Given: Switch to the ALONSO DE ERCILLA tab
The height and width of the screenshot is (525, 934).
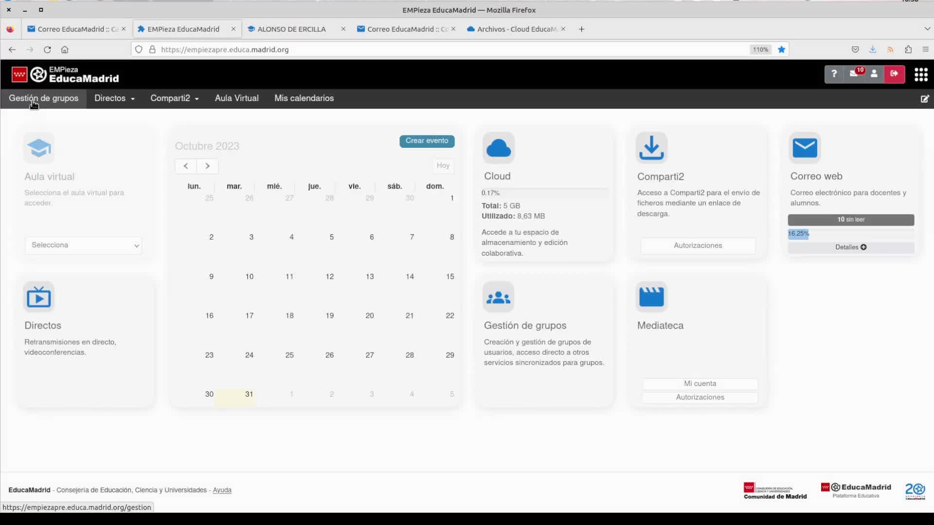Looking at the screenshot, I should [x=291, y=29].
